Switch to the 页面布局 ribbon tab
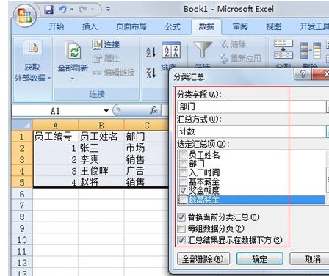Image resolution: width=329 pixels, height=276 pixels. pos(131,26)
